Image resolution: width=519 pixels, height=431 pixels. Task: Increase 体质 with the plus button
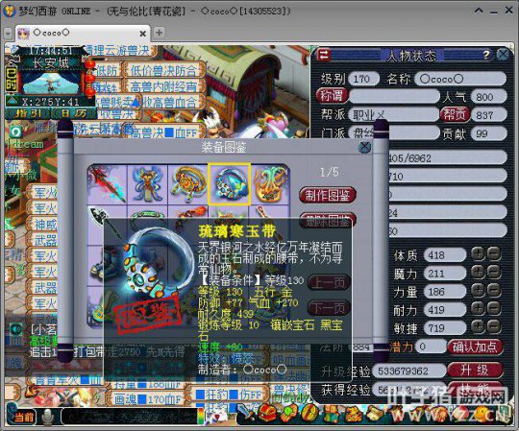pos(478,254)
